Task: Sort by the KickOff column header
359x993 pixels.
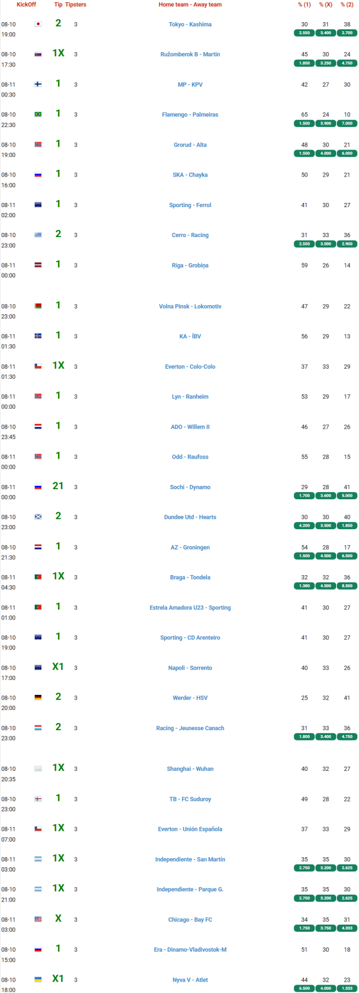Action: (x=26, y=5)
